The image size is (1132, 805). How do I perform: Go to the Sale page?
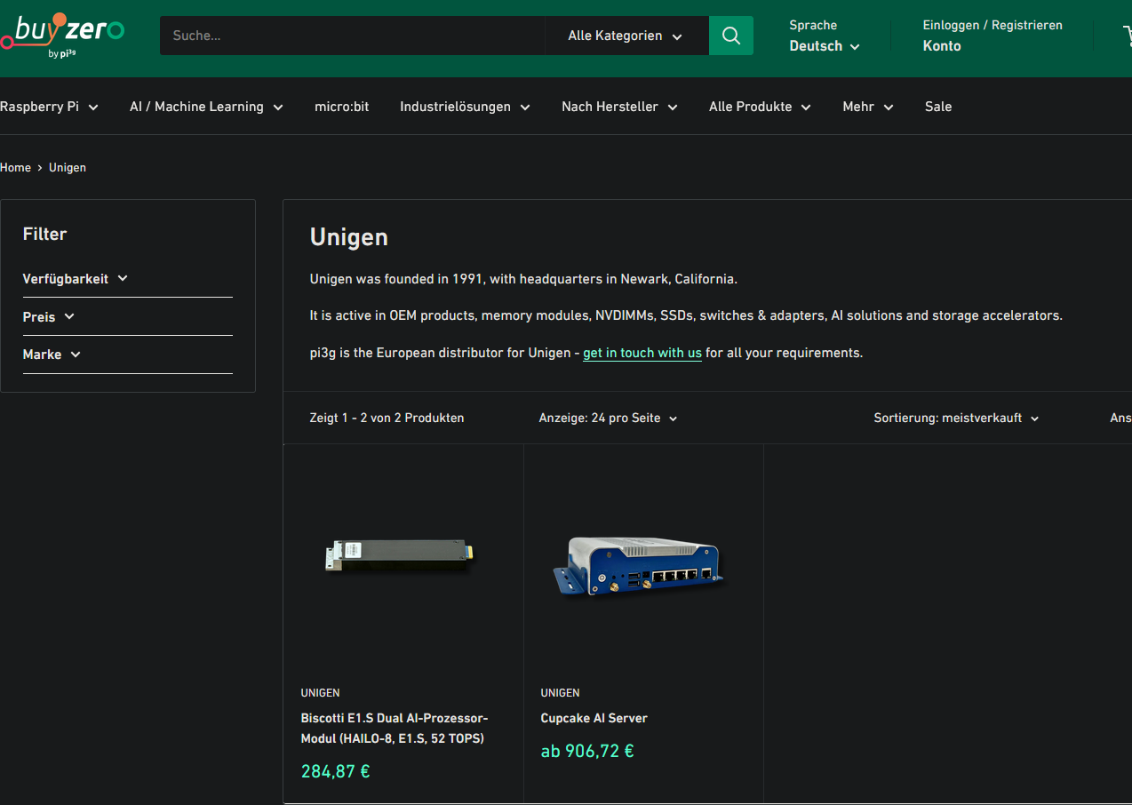click(x=938, y=107)
